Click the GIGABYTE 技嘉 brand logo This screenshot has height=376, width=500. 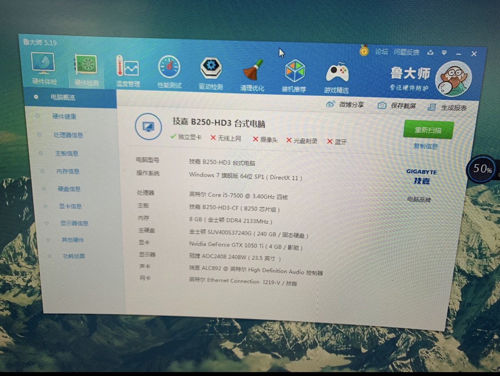421,177
